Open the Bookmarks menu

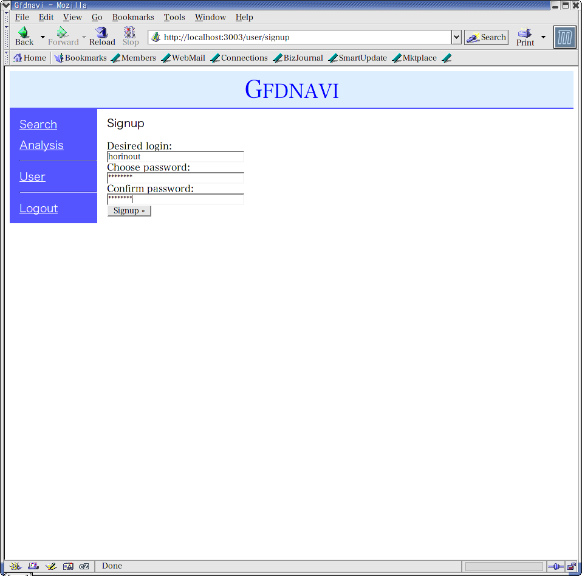pos(133,17)
